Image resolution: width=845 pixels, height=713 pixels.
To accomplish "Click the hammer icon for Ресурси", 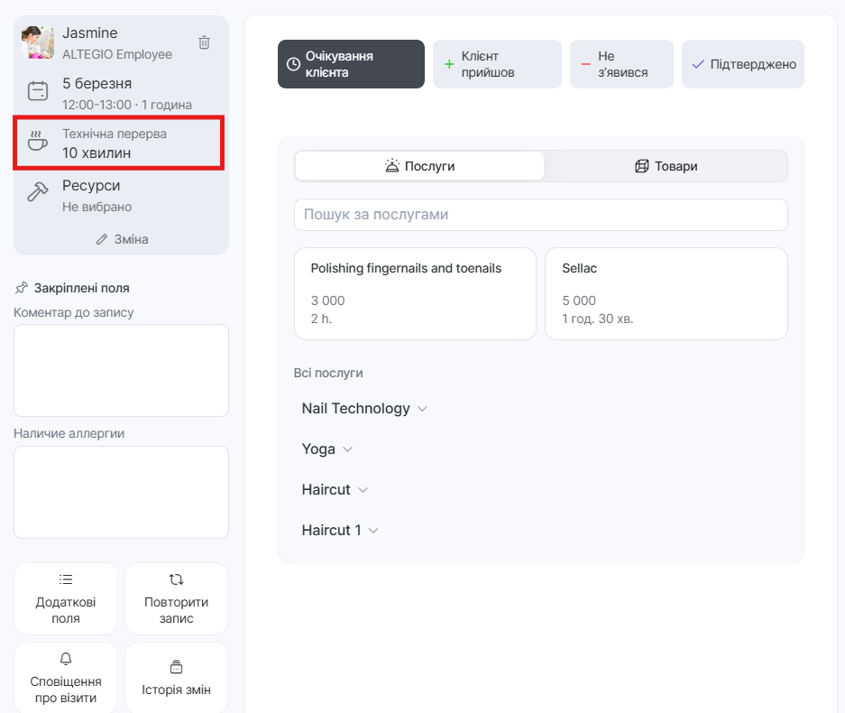I will (x=37, y=192).
